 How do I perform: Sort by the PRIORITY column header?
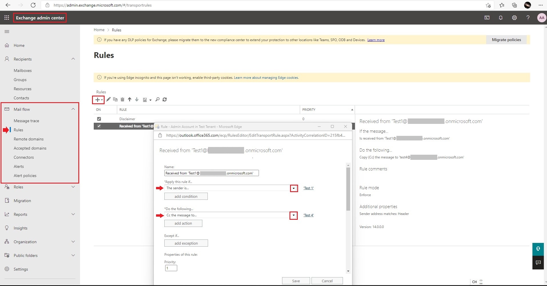coord(327,110)
